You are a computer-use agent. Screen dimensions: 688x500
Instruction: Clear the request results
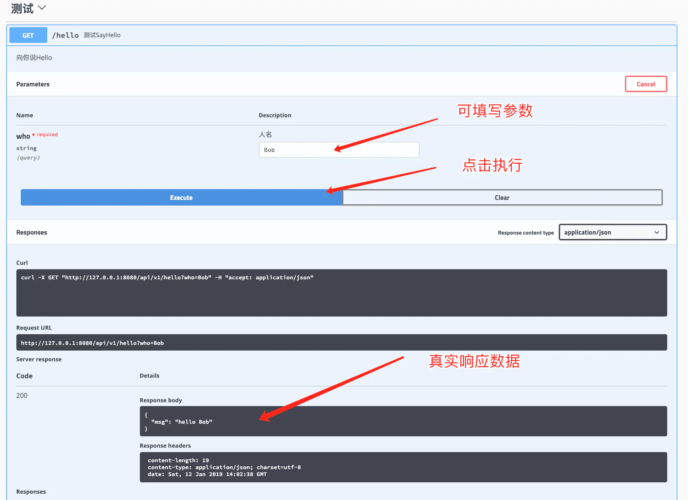(x=502, y=198)
